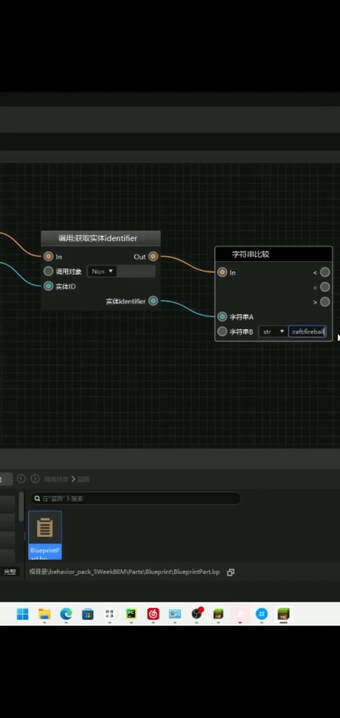Click the resource tree vertical scrollbar
This screenshot has height=718, width=340.
point(21,507)
